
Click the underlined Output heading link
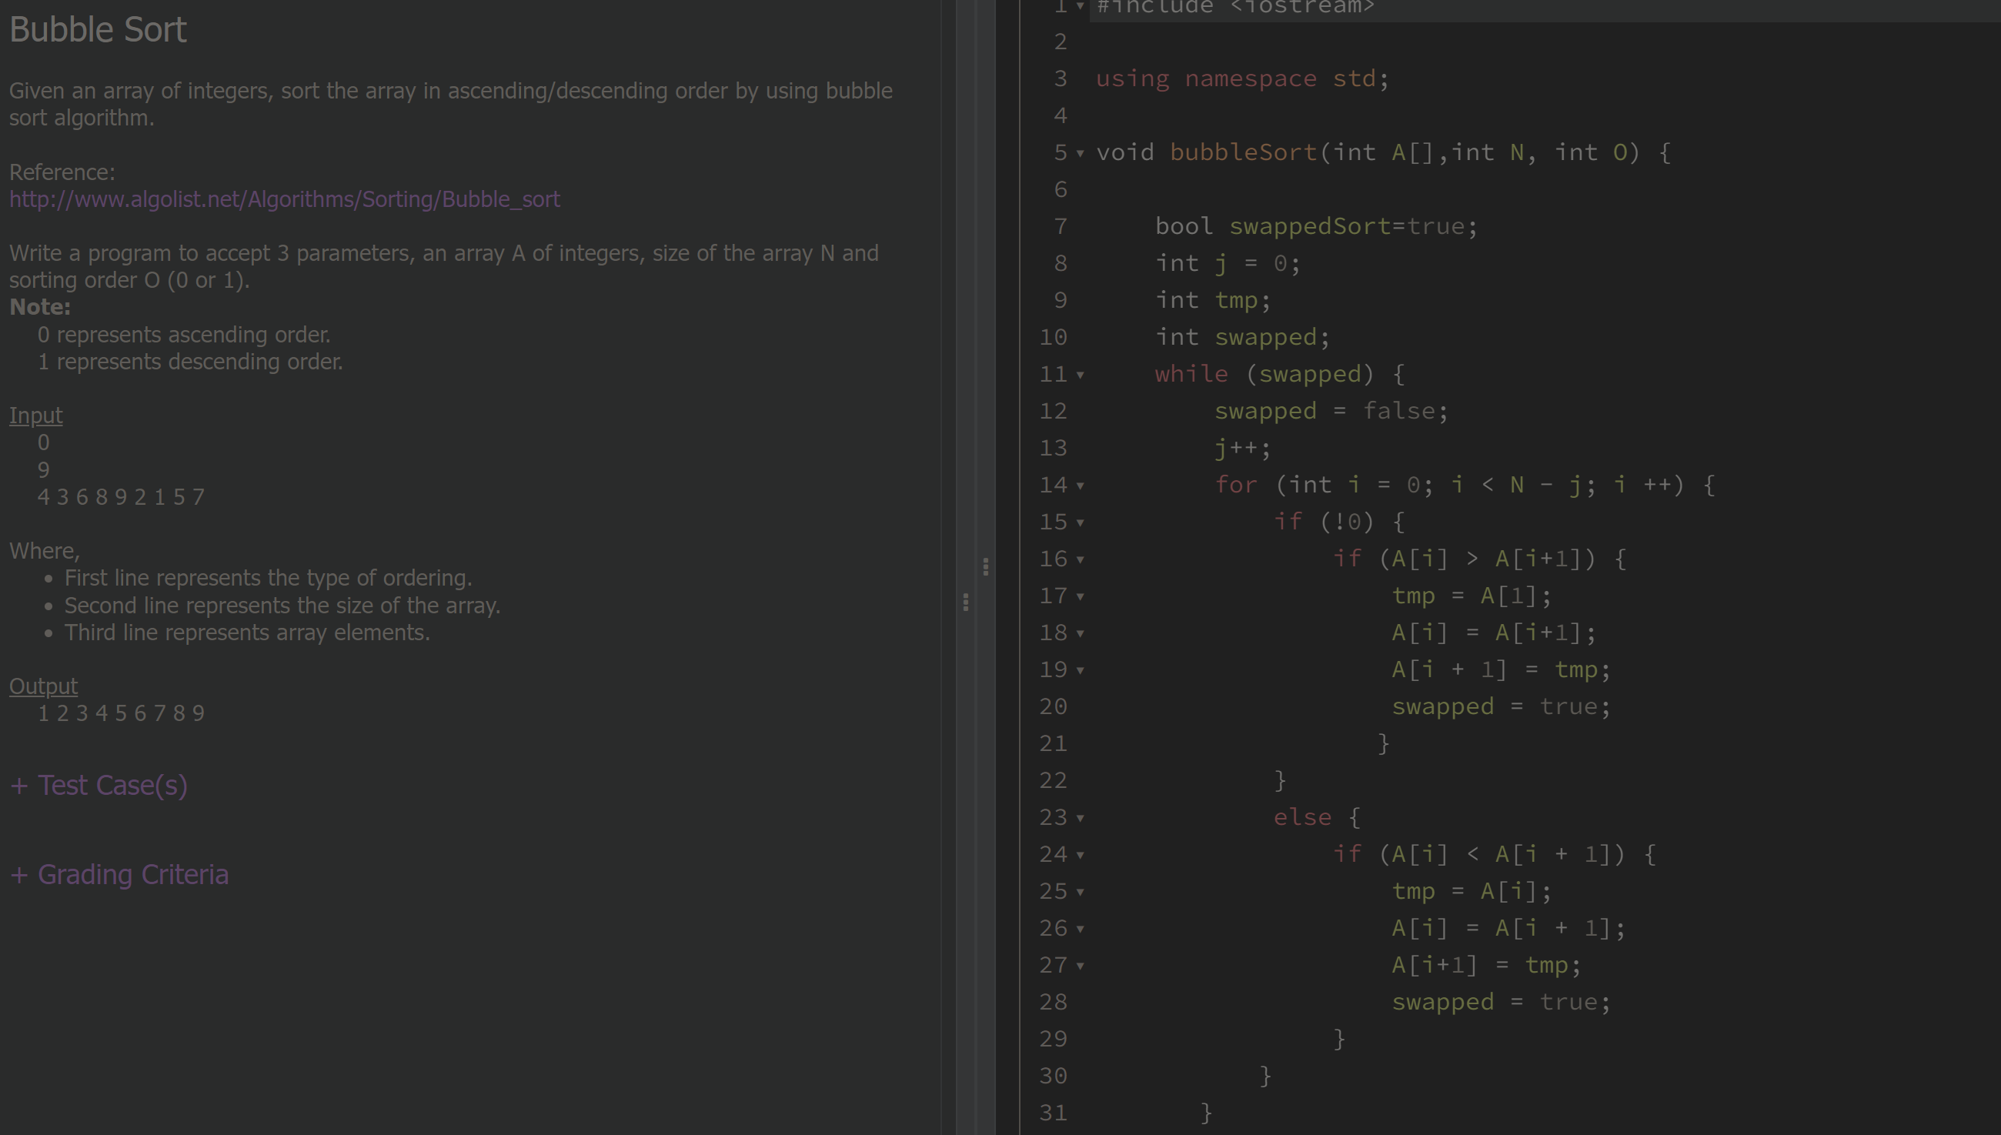click(x=43, y=686)
